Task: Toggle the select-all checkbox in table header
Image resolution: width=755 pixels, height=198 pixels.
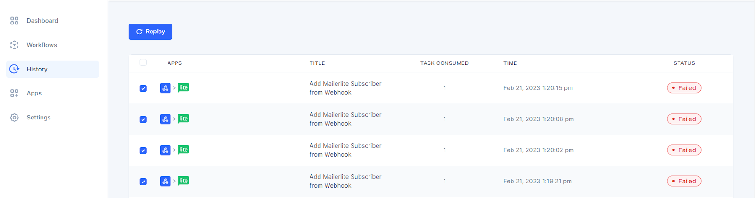Action: pyautogui.click(x=143, y=63)
